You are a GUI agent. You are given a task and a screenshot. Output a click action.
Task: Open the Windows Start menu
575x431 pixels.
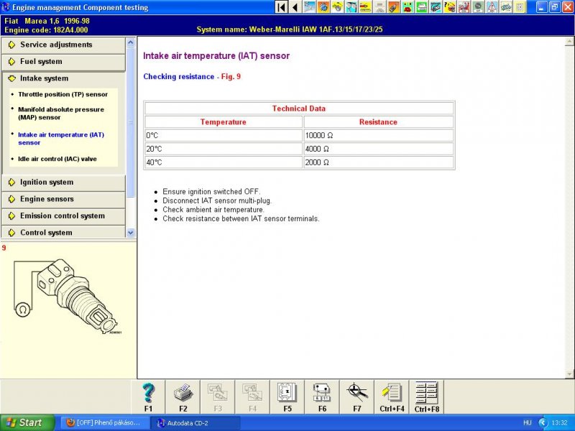tap(27, 423)
